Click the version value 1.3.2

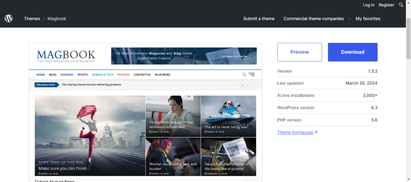372,71
